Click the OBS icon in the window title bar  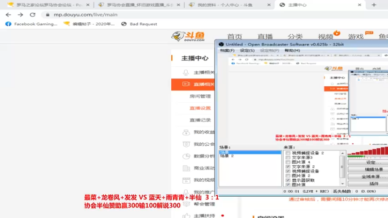point(221,44)
